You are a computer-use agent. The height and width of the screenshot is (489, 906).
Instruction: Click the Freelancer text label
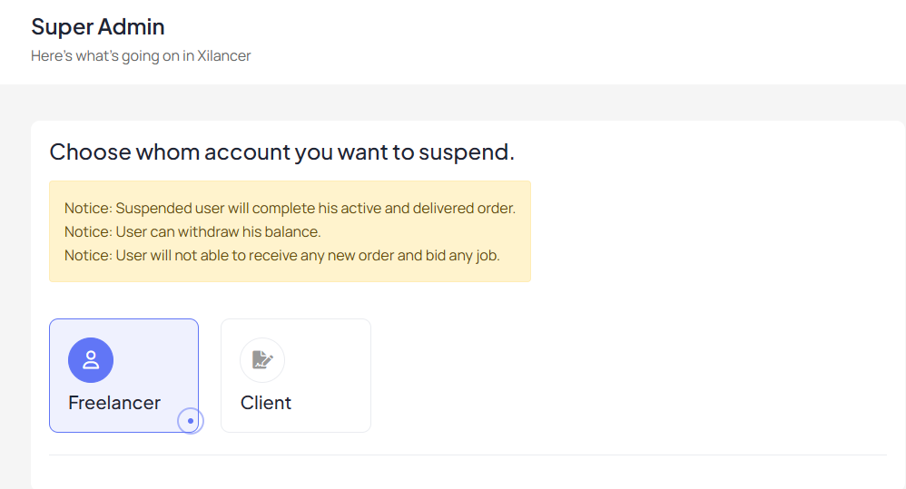click(114, 403)
